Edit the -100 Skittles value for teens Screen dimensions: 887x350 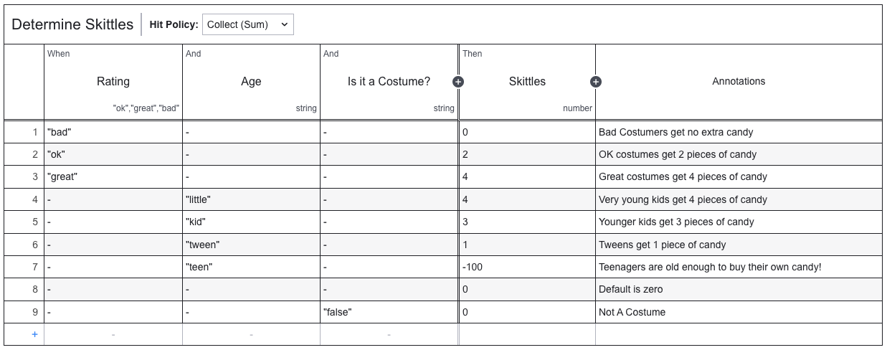pos(527,267)
